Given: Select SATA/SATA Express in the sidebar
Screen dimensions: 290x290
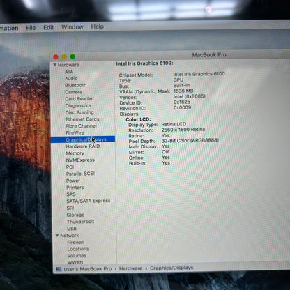Looking at the screenshot, I should pos(89,201).
